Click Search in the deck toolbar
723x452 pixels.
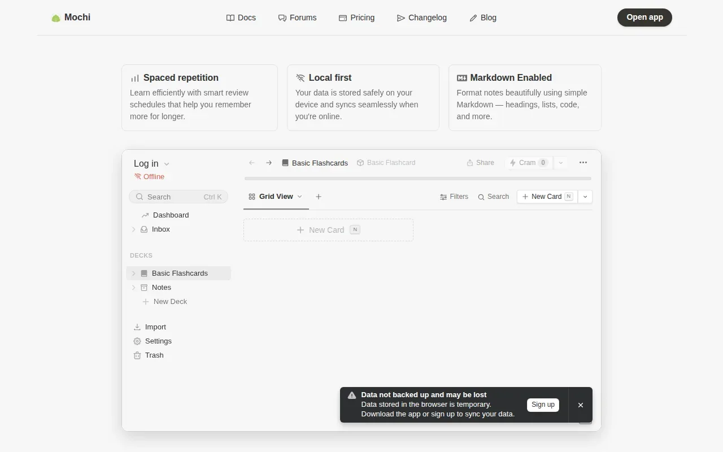tap(493, 197)
